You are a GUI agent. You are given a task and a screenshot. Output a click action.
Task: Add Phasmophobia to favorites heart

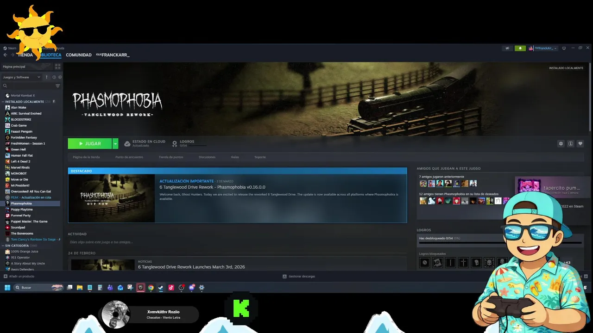coord(580,143)
